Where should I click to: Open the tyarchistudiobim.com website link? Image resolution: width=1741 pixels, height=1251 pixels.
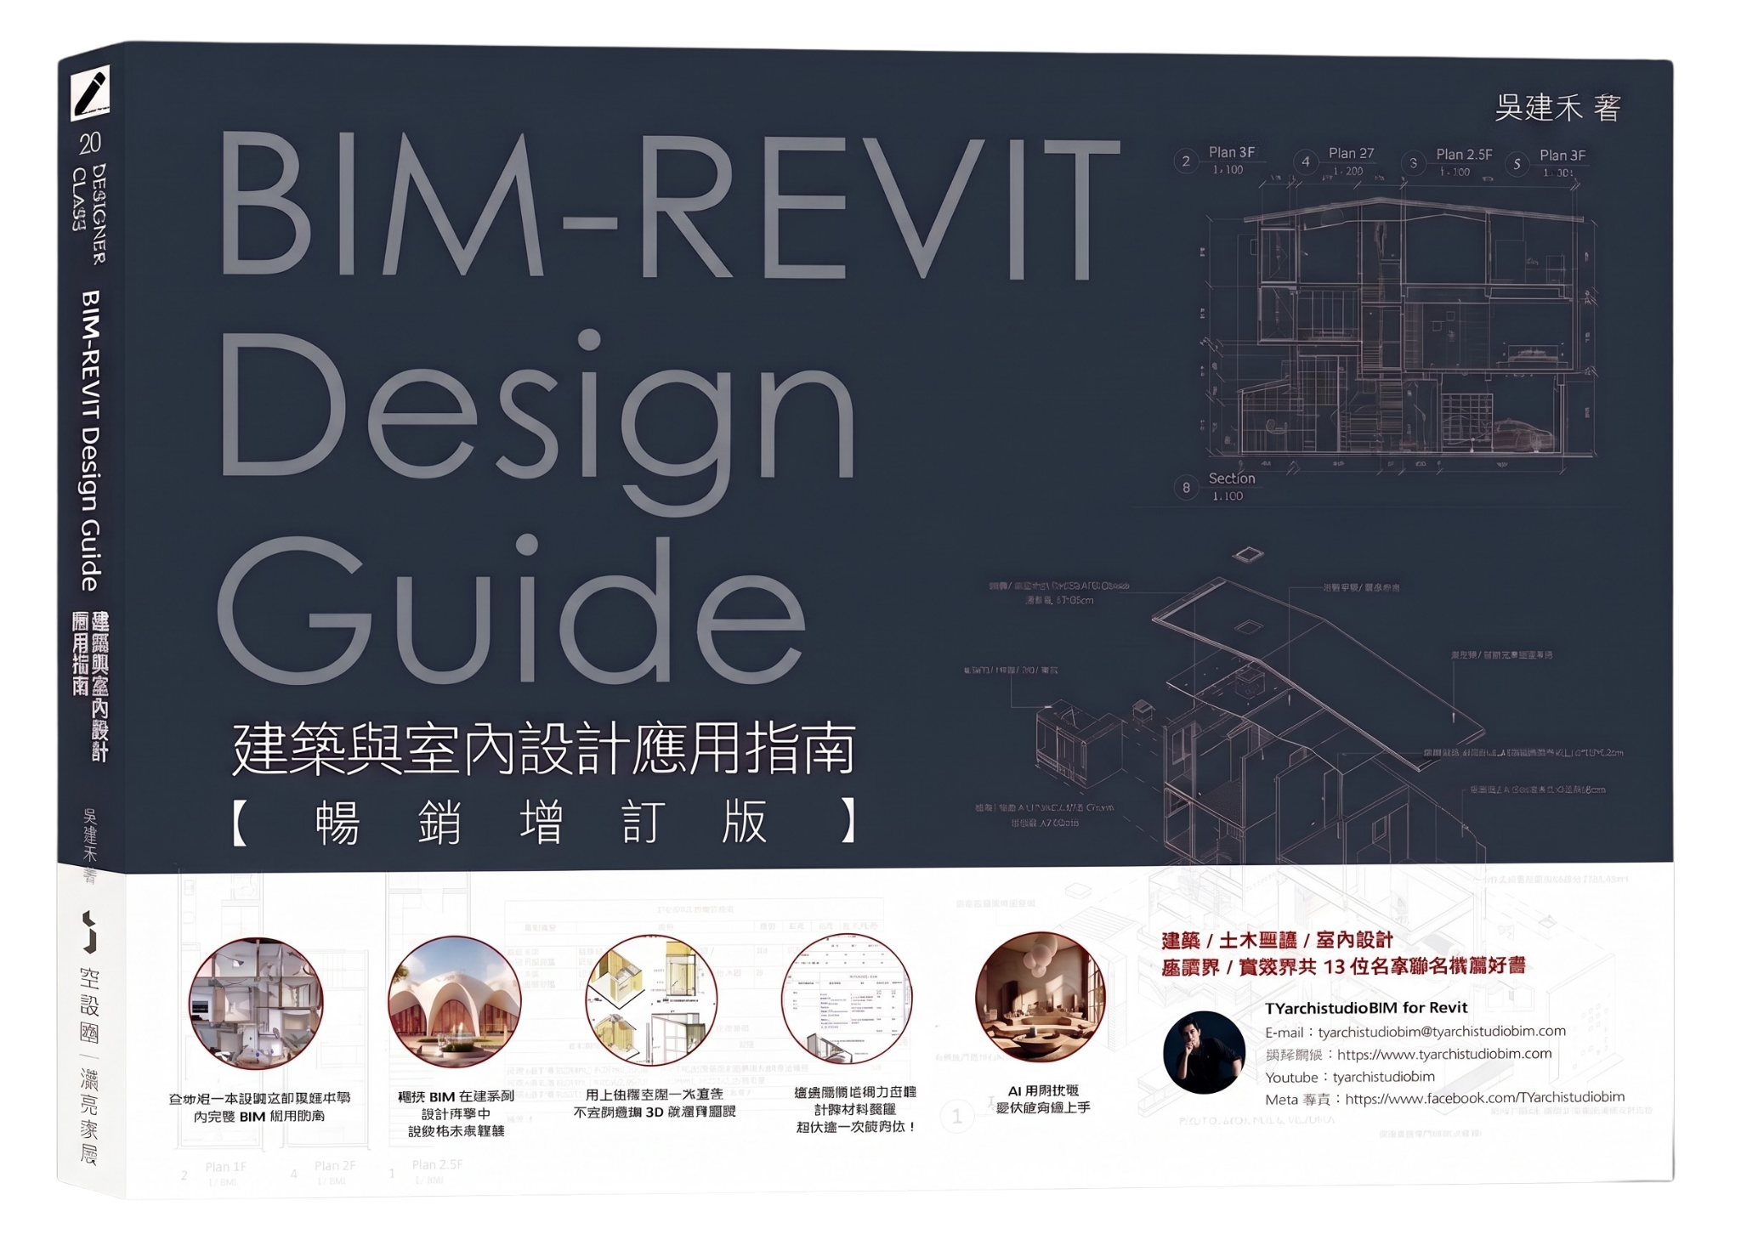click(x=1443, y=1055)
